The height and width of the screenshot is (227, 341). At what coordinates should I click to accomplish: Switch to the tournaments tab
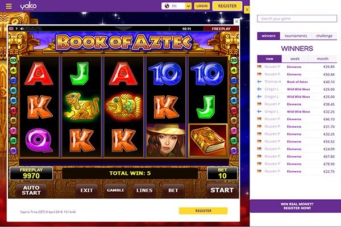(x=296, y=36)
